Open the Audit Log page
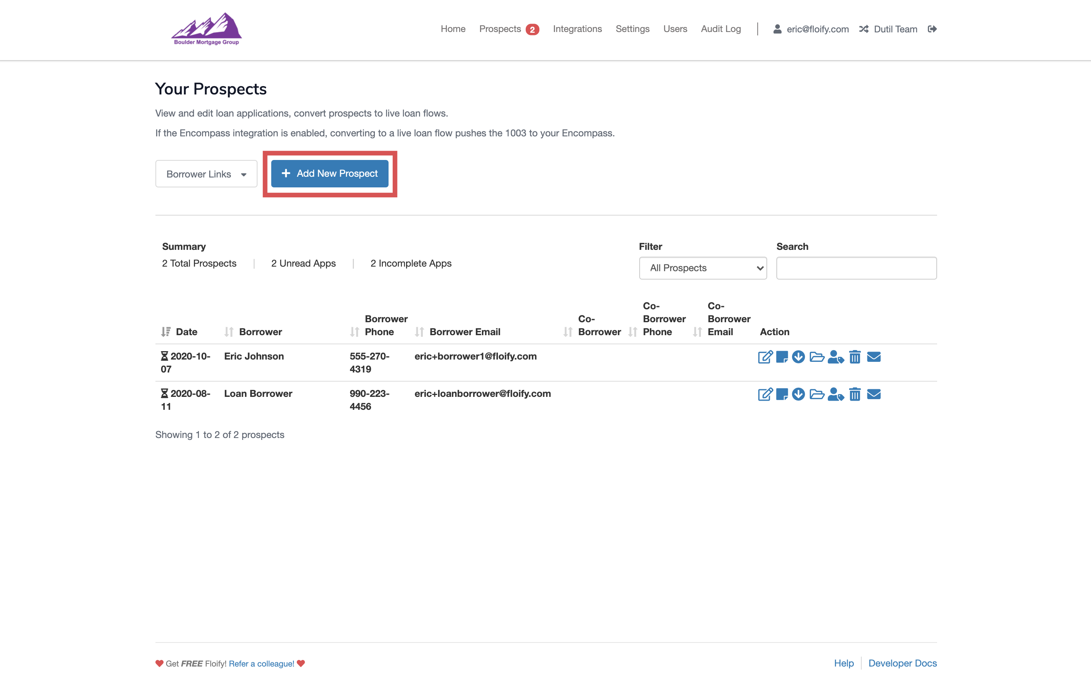This screenshot has width=1091, height=681. tap(720, 29)
